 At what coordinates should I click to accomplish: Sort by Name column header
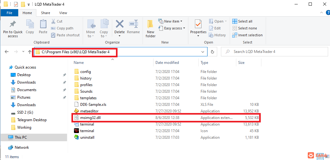79,62
